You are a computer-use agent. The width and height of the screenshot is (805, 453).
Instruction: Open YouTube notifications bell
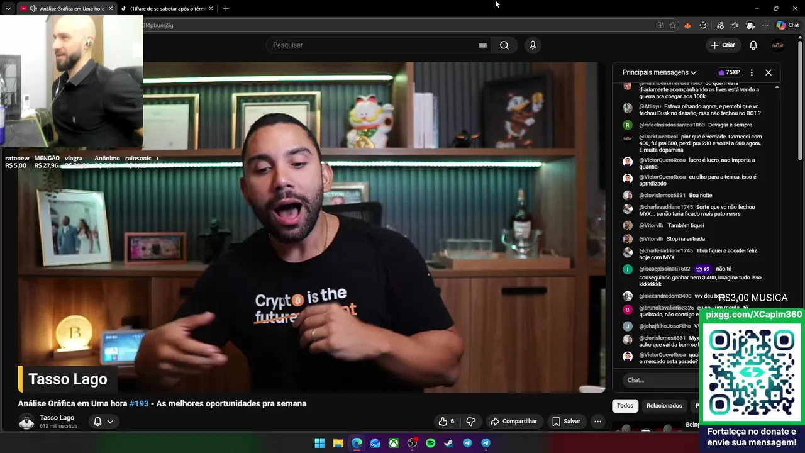click(x=753, y=45)
